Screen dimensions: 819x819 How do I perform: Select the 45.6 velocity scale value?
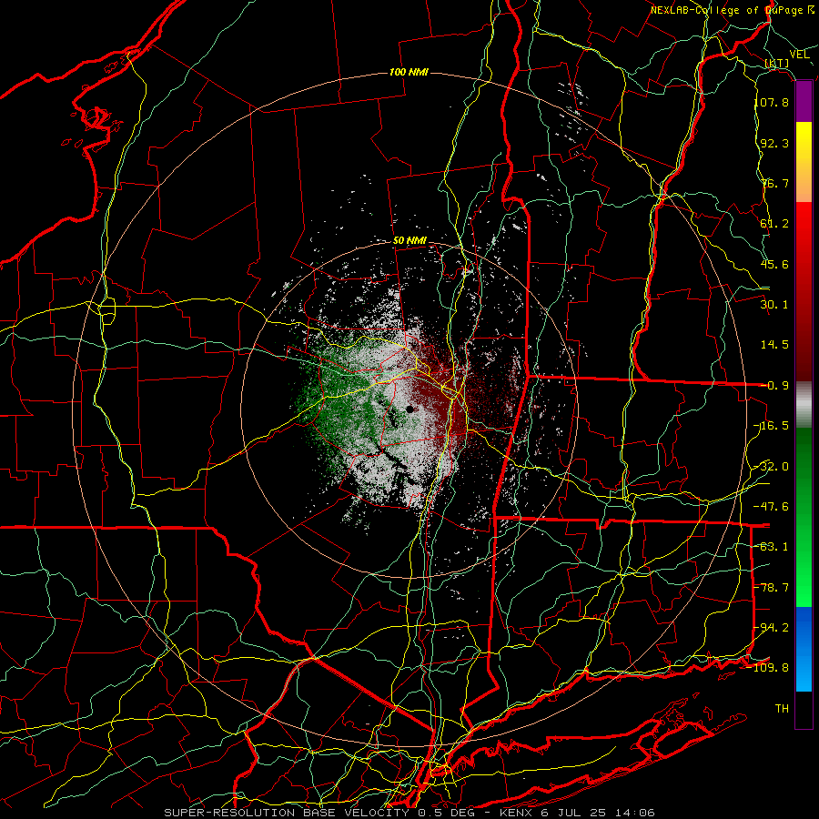(774, 264)
